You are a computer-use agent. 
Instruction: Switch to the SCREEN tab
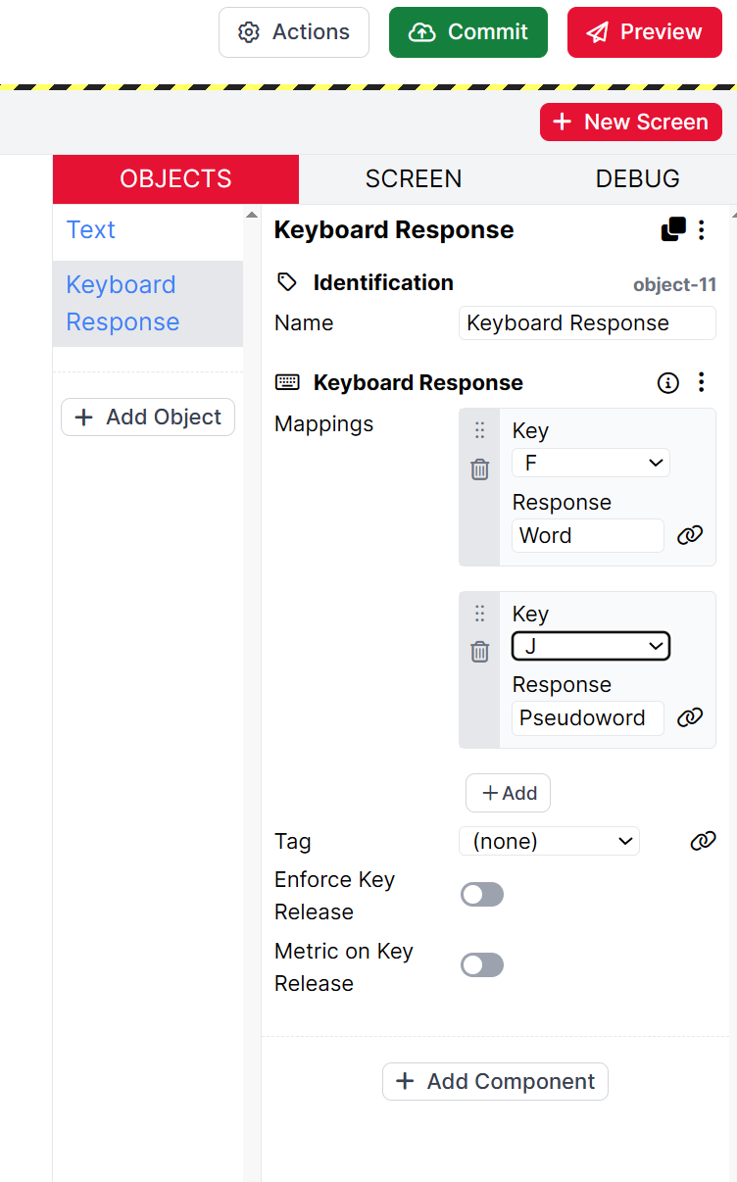pos(413,179)
